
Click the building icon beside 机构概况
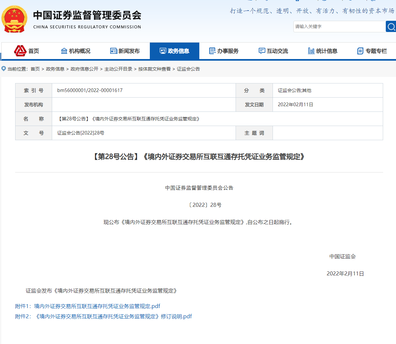(64, 51)
